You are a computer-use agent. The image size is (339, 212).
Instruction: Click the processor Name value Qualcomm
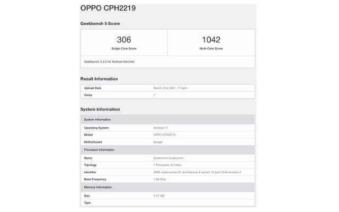(168, 158)
